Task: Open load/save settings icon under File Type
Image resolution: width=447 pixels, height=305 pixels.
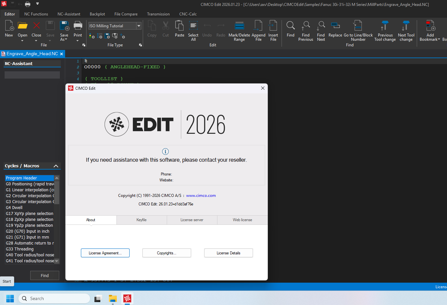Action: click(x=107, y=36)
